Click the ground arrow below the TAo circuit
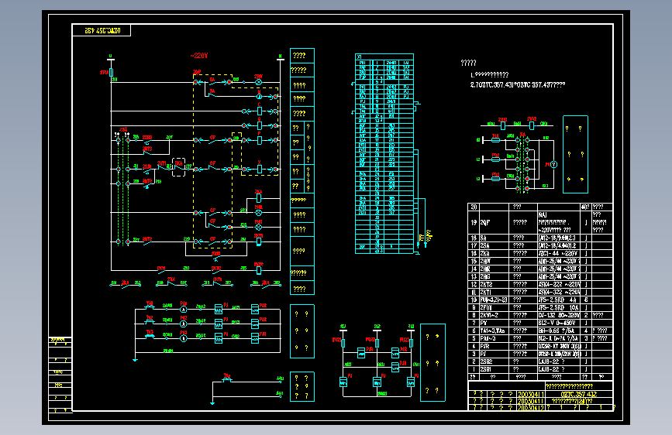672x435 pixels. tap(212, 402)
